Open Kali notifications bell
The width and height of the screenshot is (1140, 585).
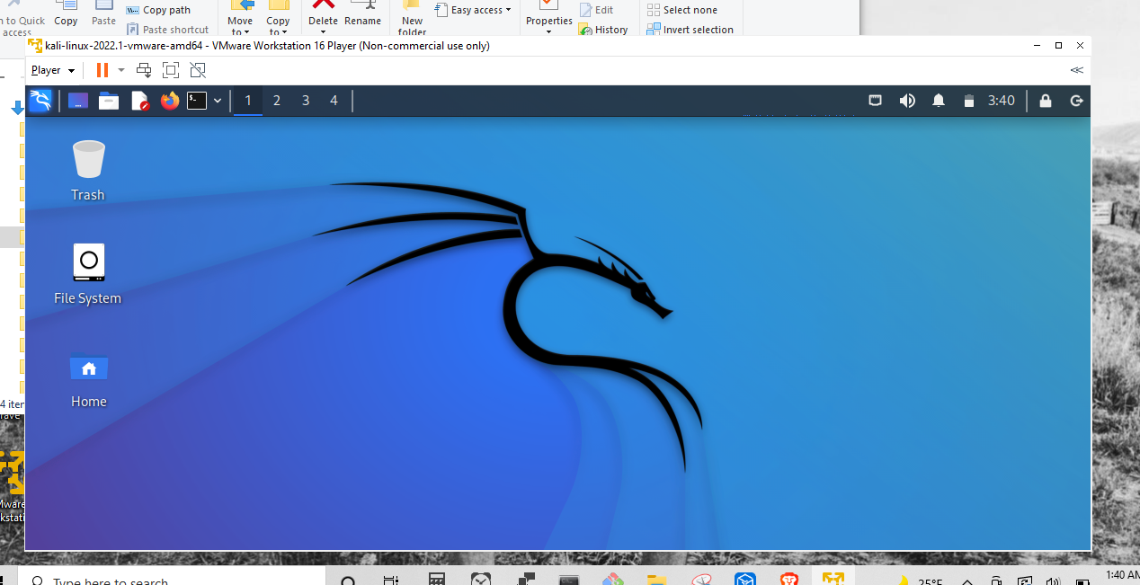[939, 101]
